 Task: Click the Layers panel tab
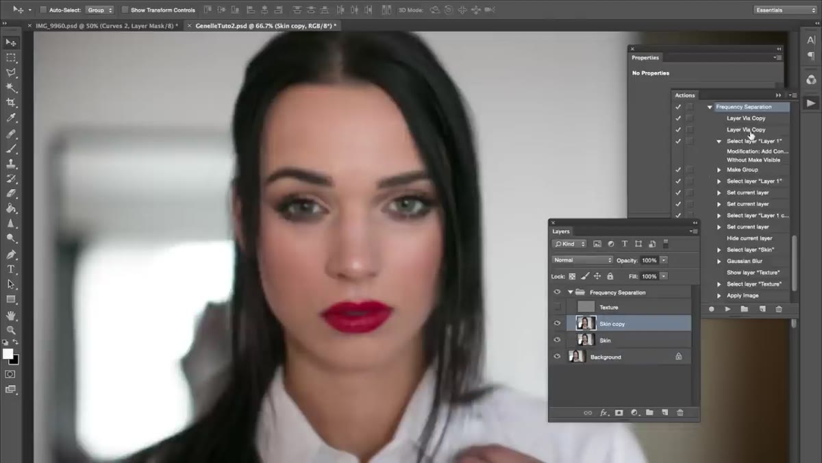pyautogui.click(x=561, y=231)
